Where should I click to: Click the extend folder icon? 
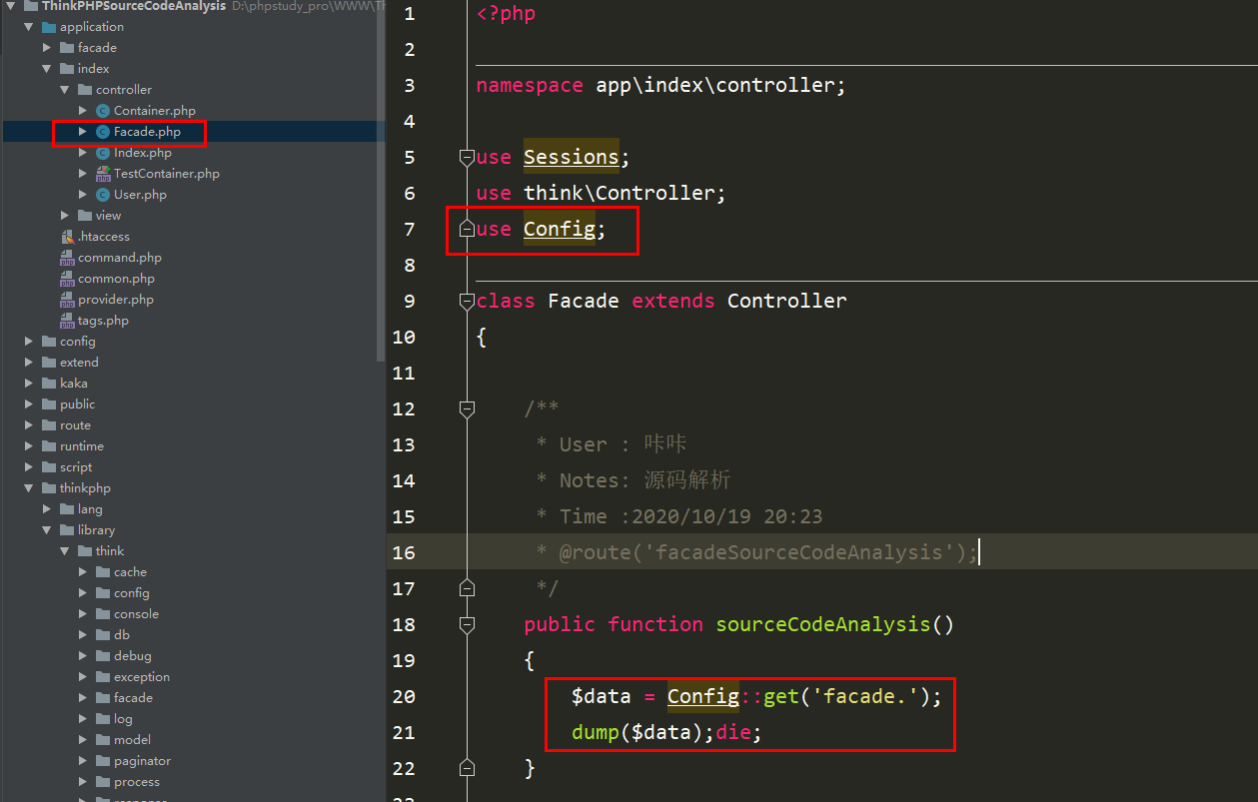pyautogui.click(x=49, y=363)
